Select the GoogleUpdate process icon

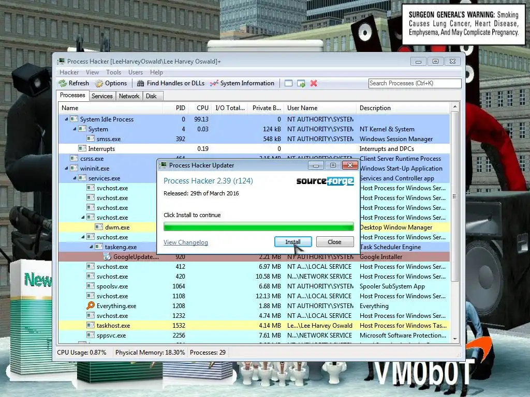click(107, 257)
